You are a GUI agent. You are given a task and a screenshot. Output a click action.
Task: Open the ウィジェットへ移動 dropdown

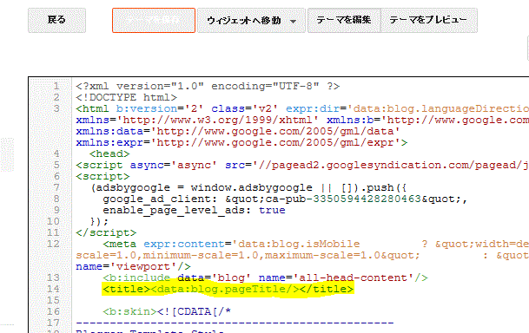click(251, 21)
